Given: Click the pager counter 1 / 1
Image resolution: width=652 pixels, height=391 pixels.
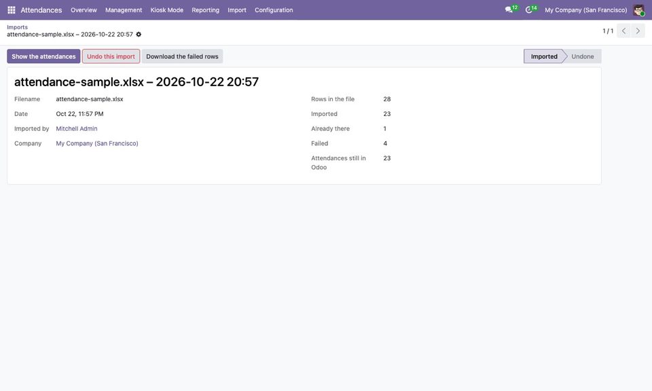Looking at the screenshot, I should [608, 31].
